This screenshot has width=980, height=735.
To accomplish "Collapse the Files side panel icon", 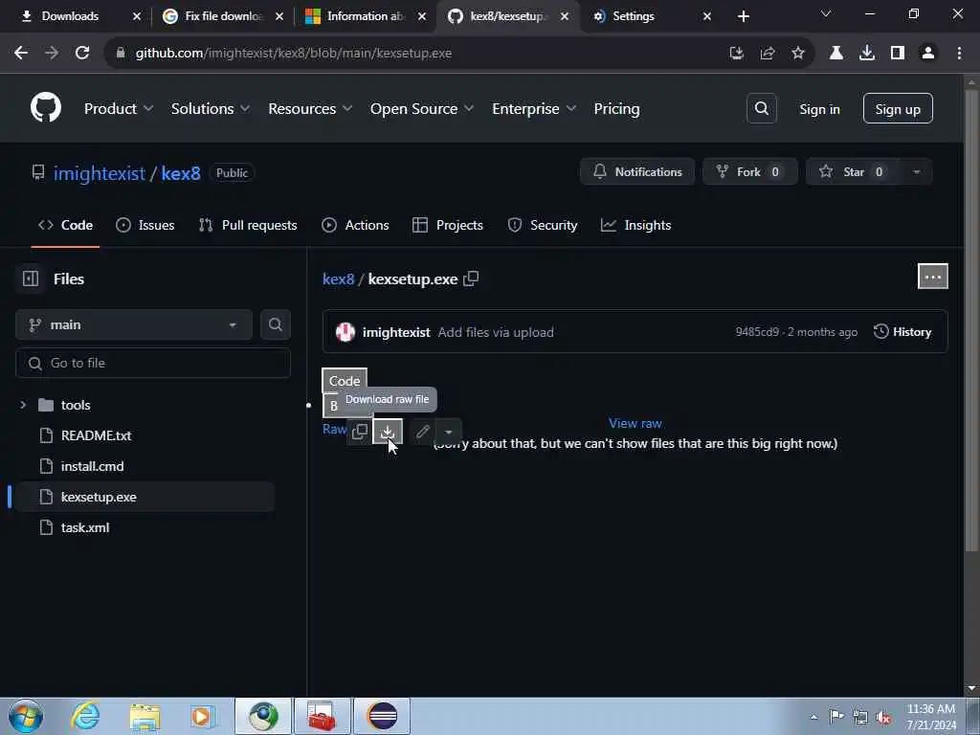I will point(31,278).
